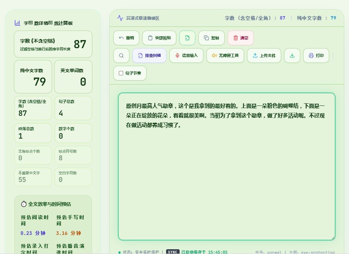This screenshot has height=254, width=349.
Task: Click the 0.23 分钟 reading time value
Action: (x=33, y=233)
